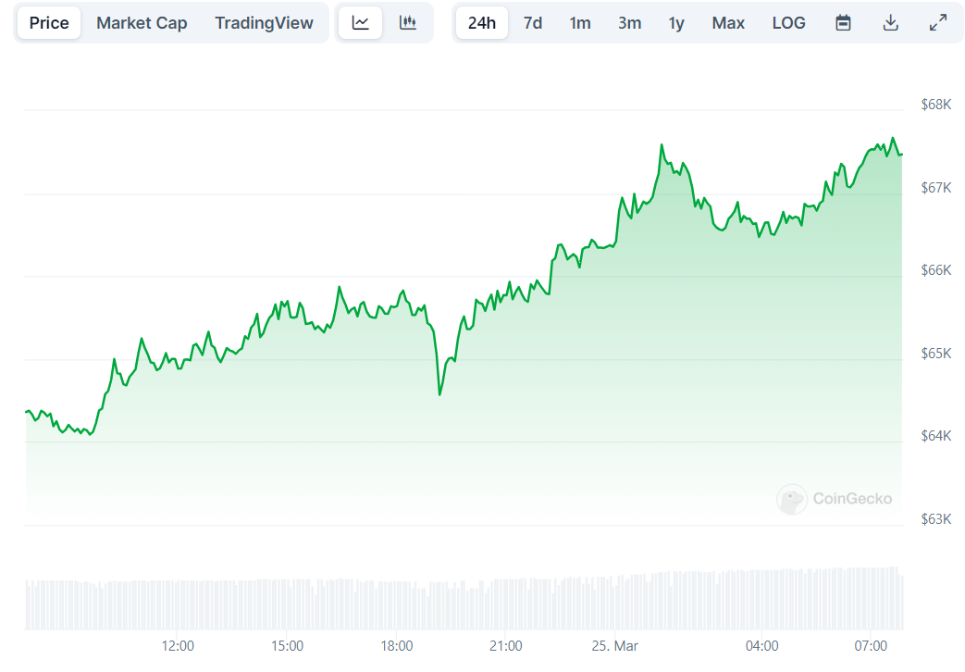Open the TradingView chart tab
This screenshot has width=965, height=672.
[264, 23]
